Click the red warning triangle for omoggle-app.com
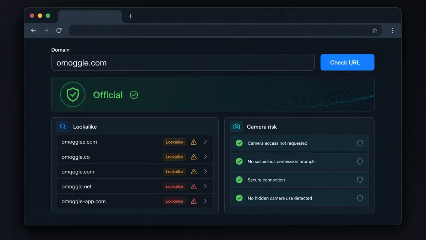 (193, 201)
